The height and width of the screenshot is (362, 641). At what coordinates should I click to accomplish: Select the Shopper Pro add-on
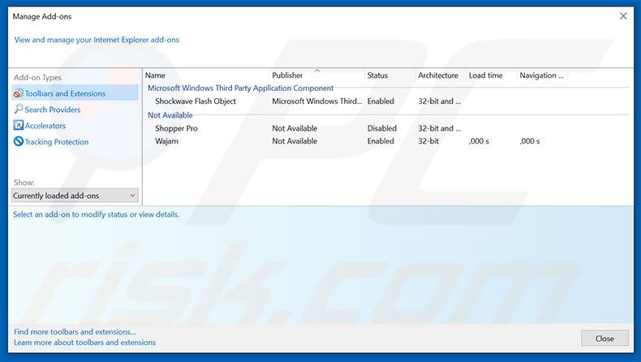point(176,128)
